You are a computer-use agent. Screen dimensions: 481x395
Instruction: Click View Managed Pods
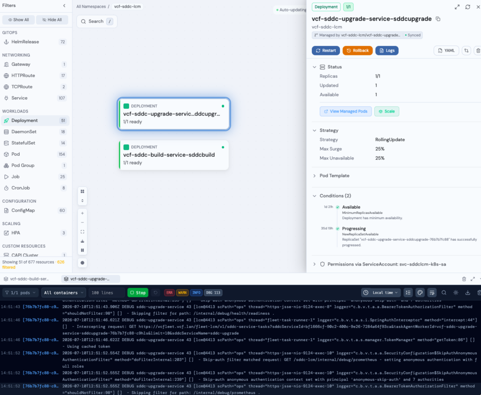pos(346,112)
